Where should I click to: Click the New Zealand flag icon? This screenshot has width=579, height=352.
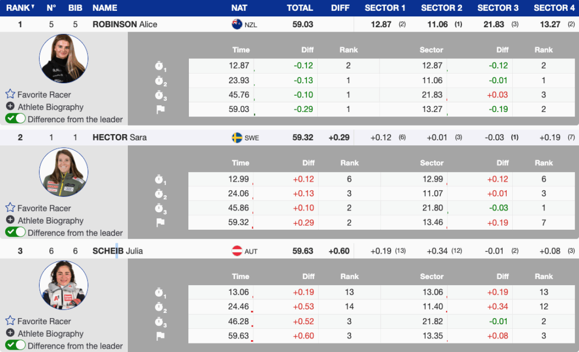tap(237, 24)
